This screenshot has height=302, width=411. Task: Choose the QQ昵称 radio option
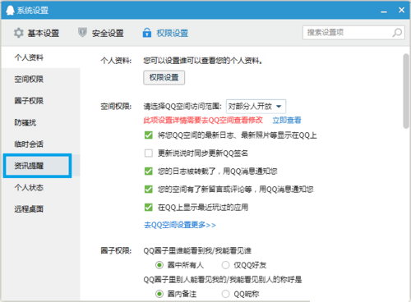coord(225,294)
